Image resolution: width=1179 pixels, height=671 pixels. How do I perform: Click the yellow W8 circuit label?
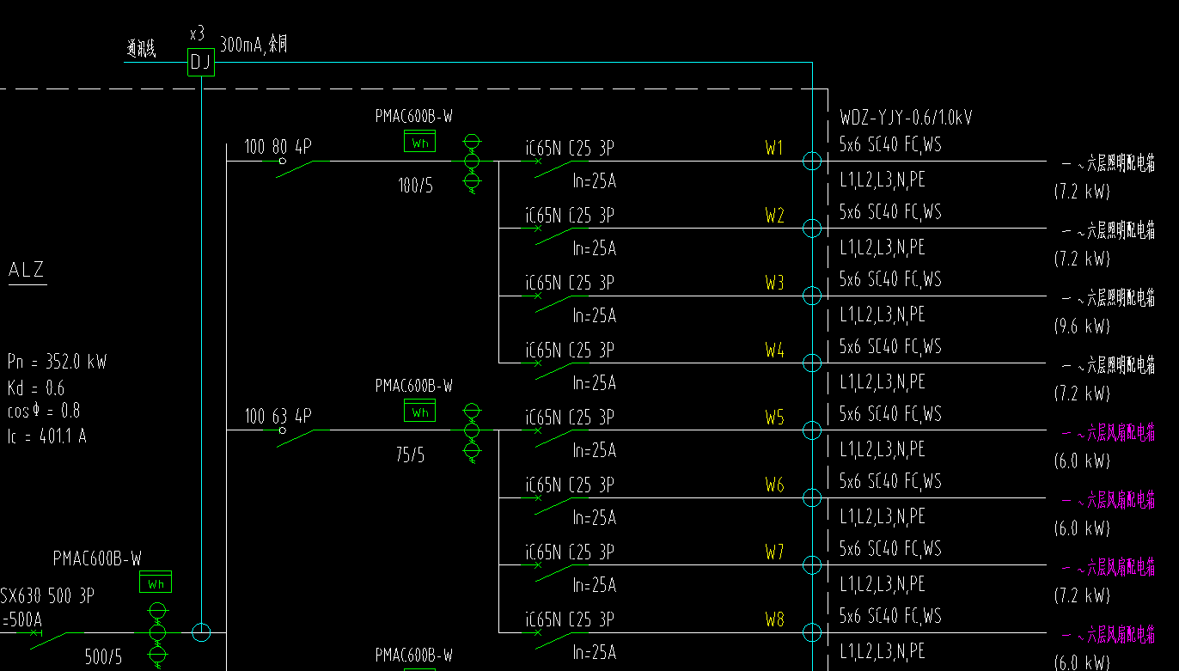coord(774,619)
